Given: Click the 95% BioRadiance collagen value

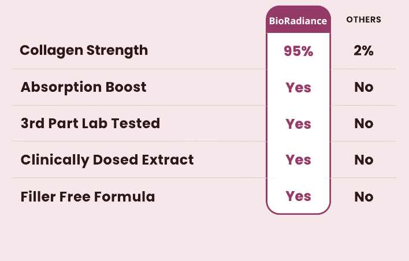Looking at the screenshot, I should [x=298, y=51].
